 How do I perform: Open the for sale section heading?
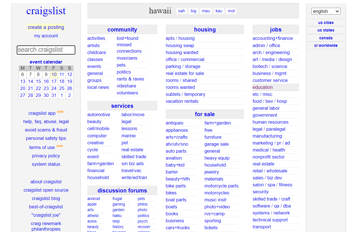pos(205,114)
